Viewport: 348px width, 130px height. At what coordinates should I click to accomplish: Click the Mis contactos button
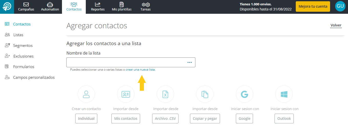(x=126, y=119)
